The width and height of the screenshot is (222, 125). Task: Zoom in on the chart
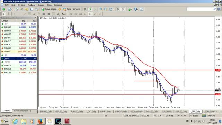[101, 9]
